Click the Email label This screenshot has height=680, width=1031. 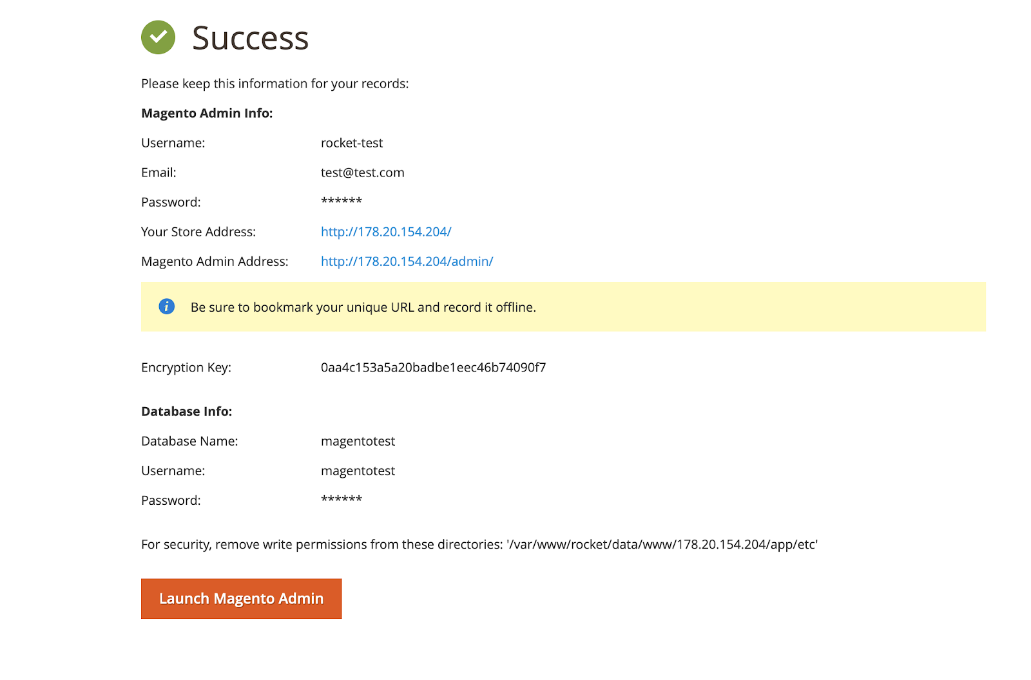(x=159, y=173)
